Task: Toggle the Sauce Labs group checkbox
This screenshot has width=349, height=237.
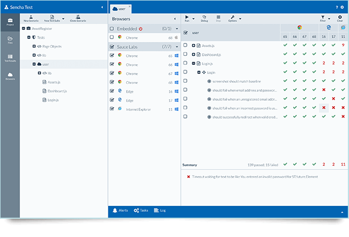Action: [x=112, y=47]
